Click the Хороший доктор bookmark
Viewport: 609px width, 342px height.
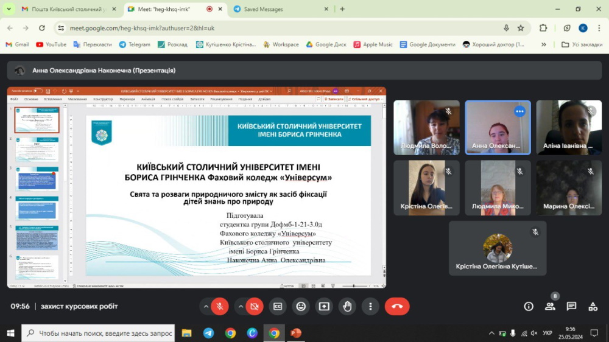(493, 44)
